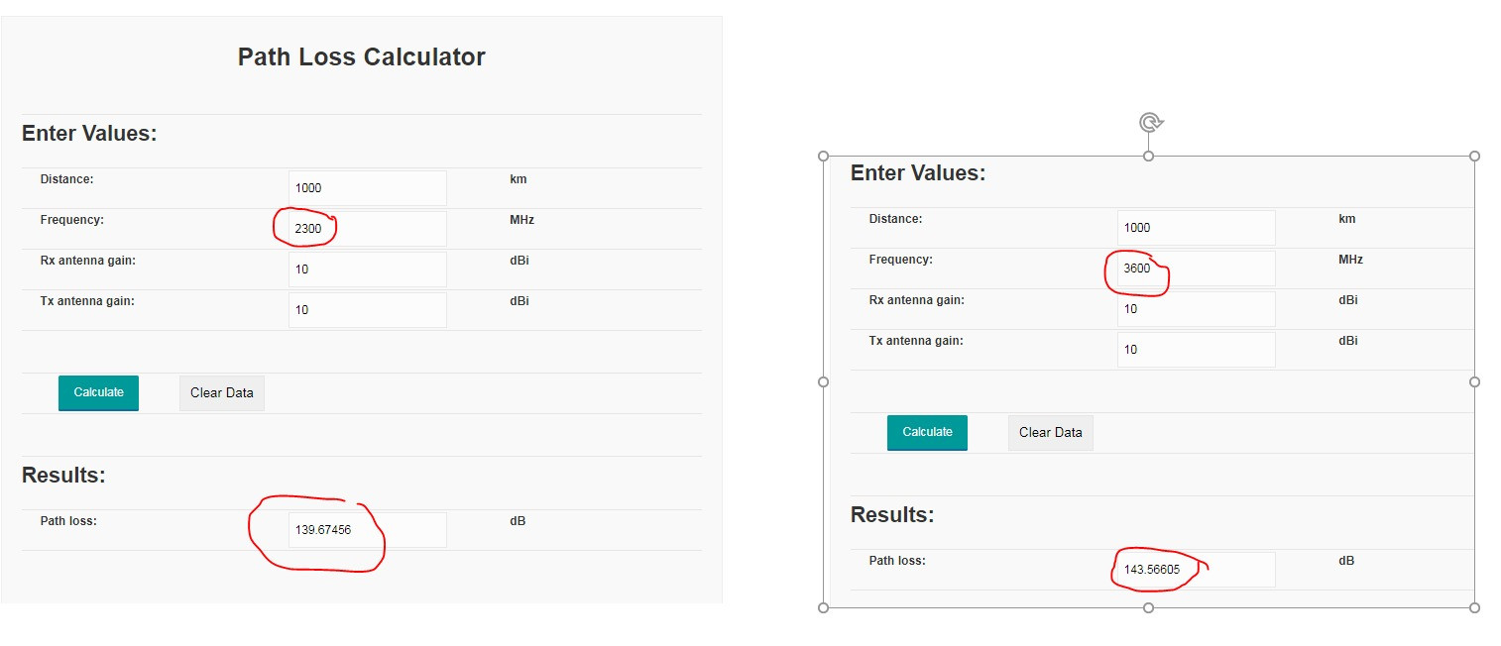Select the Path loss result 143.56605
This screenshot has width=1501, height=646.
coord(1196,570)
